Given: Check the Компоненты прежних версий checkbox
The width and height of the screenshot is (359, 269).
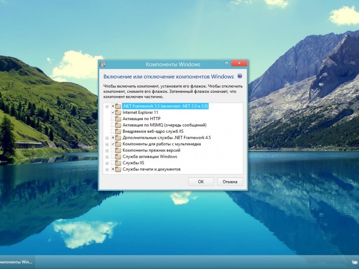Looking at the screenshot, I should [113, 150].
